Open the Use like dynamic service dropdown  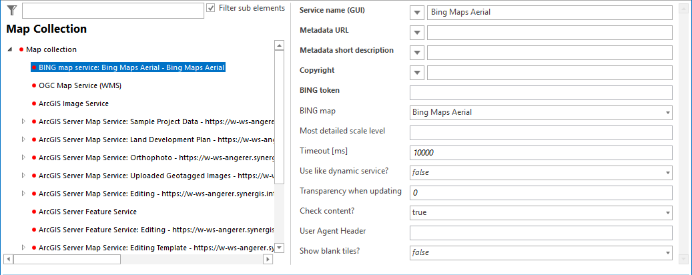point(541,173)
